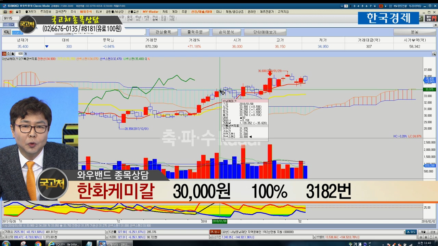This screenshot has height=246, width=438.
Task: Click the 시장 toolbar icon
Action: tap(121, 17)
